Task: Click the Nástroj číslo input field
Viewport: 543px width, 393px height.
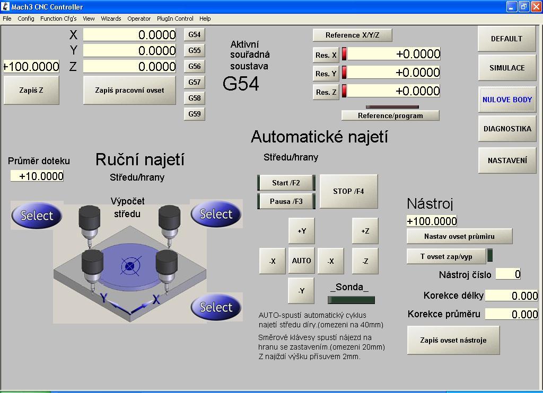Action: [x=509, y=274]
